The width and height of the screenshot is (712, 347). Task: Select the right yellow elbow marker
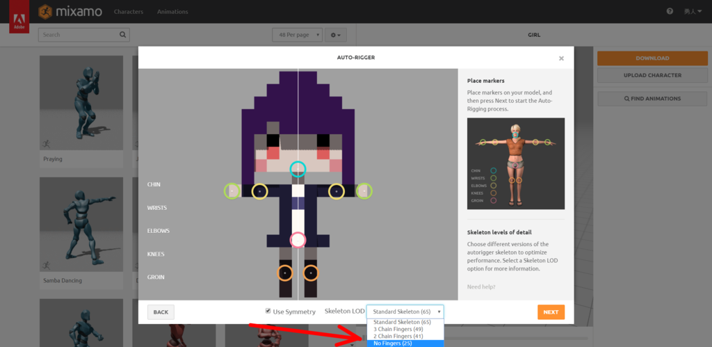(337, 192)
